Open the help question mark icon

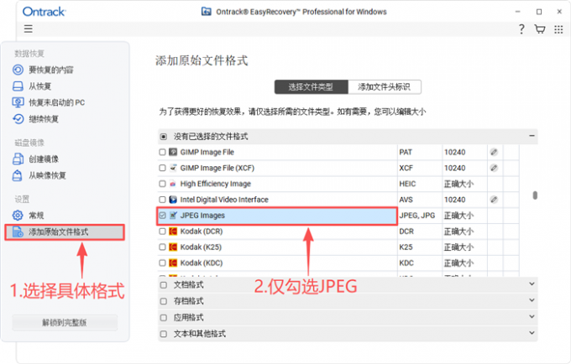click(521, 29)
